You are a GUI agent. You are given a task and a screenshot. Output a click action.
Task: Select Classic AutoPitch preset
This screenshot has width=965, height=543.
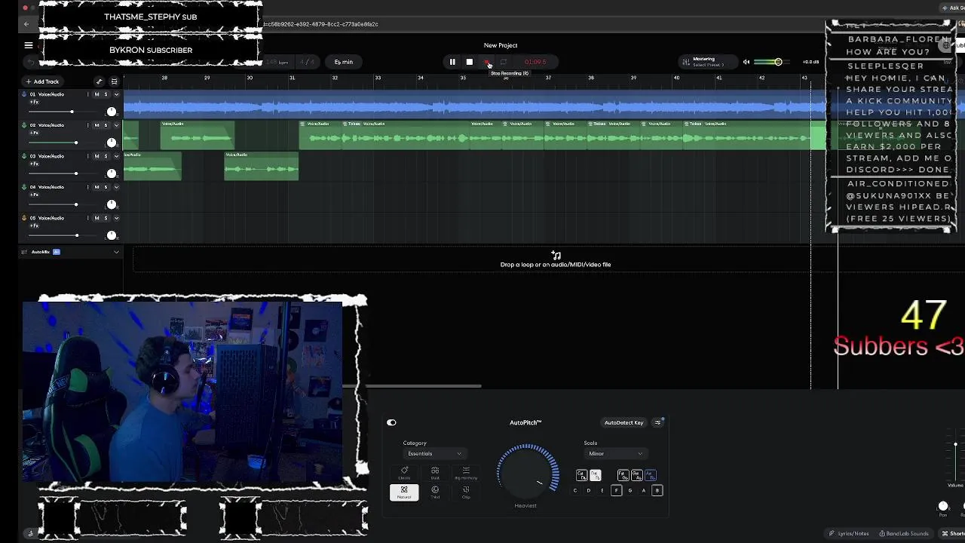pos(404,473)
